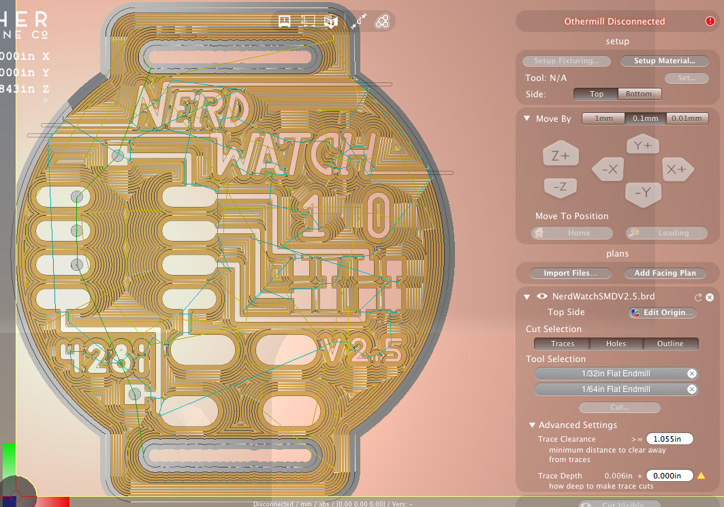Viewport: 724px width, 507px height.
Task: Click the XYZ axis origin gizmo
Action: pos(16,495)
